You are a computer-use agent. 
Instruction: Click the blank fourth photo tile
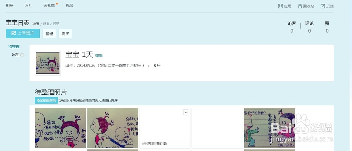tap(217, 128)
